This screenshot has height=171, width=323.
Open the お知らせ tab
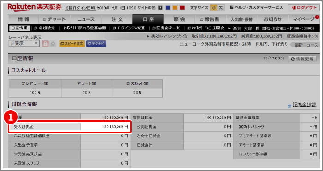pyautogui.click(x=273, y=19)
